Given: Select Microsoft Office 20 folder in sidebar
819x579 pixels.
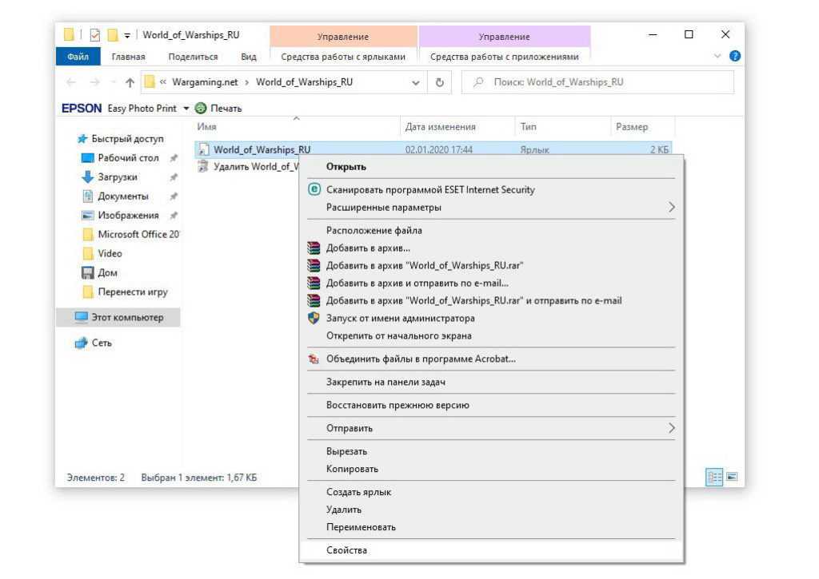Looking at the screenshot, I should tap(130, 234).
